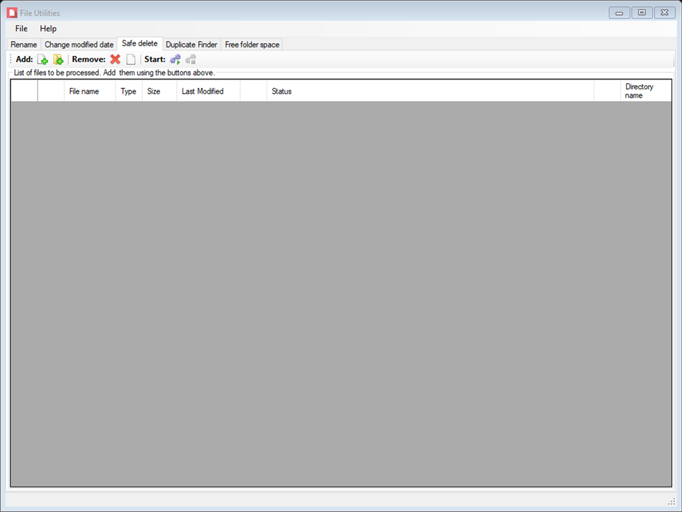This screenshot has height=512, width=682.
Task: Click the Directory name column header
Action: coord(639,90)
